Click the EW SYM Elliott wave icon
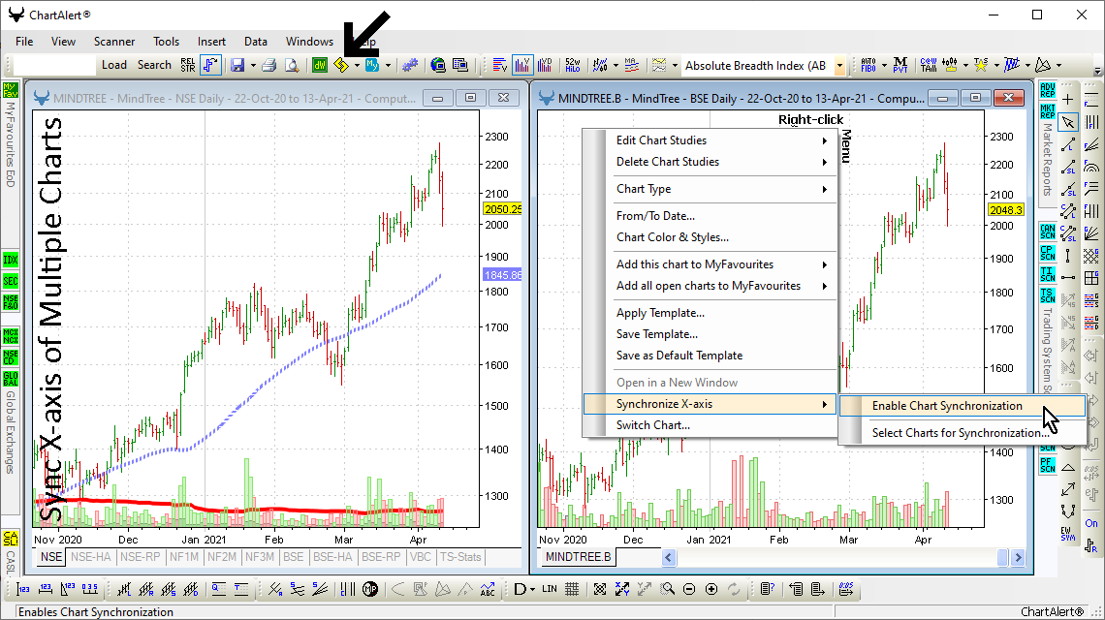This screenshot has width=1105, height=620. click(1068, 534)
